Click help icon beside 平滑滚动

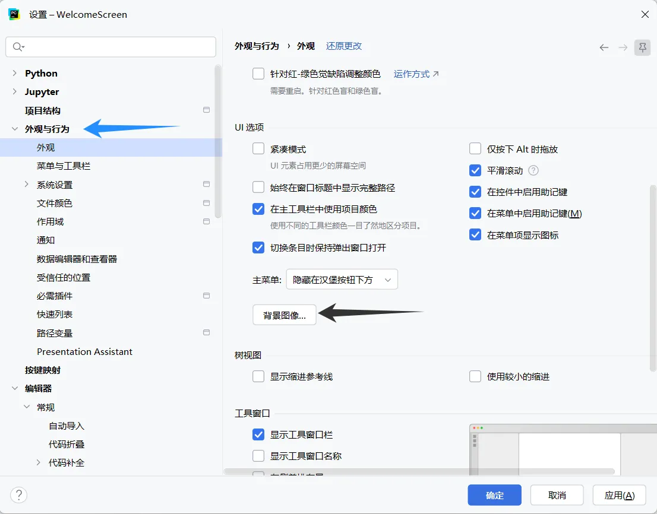coord(533,171)
